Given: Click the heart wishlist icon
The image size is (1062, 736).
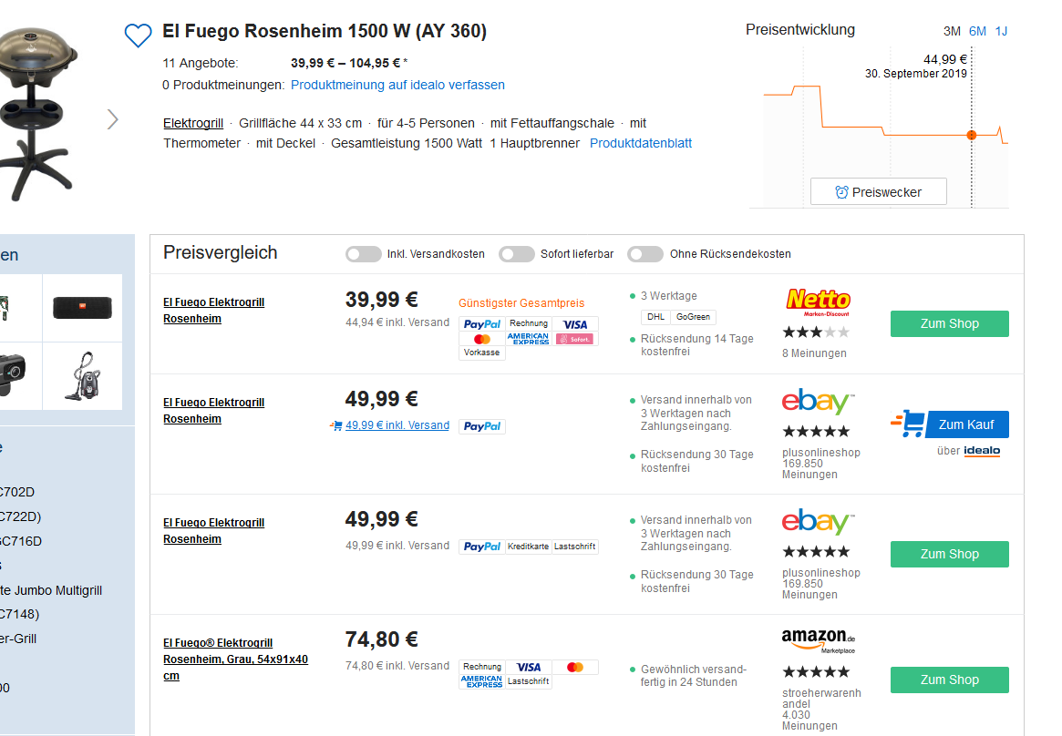Looking at the screenshot, I should tap(138, 36).
